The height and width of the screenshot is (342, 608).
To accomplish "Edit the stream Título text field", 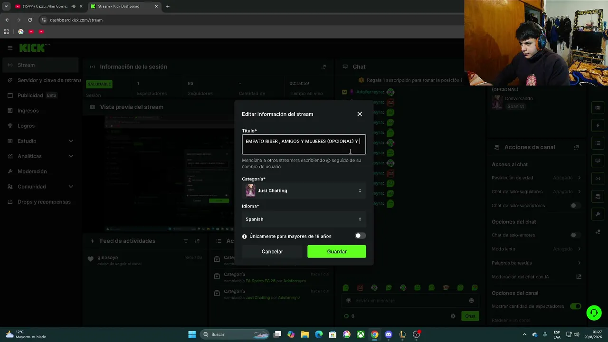I will click(x=304, y=144).
